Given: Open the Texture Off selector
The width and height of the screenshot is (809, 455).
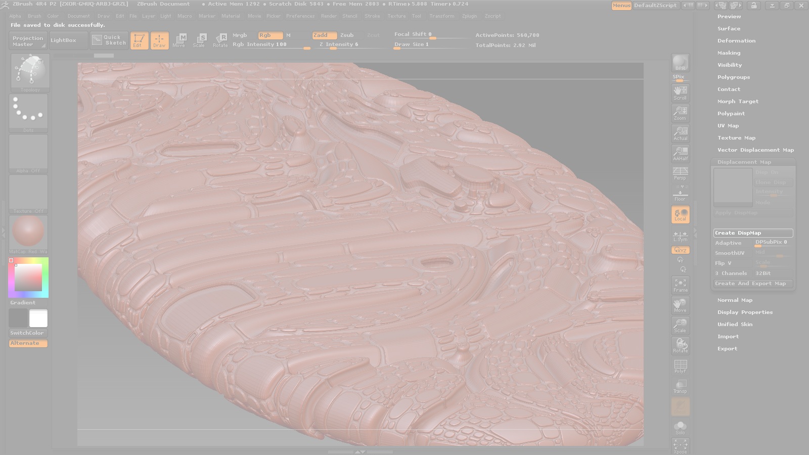Looking at the screenshot, I should (x=28, y=194).
